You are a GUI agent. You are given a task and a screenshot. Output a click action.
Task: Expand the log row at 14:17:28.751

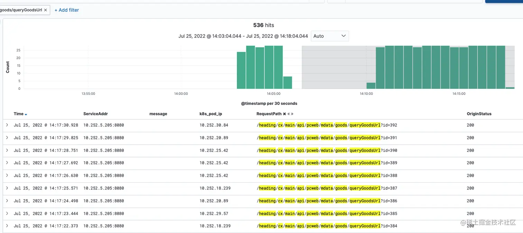point(7,150)
